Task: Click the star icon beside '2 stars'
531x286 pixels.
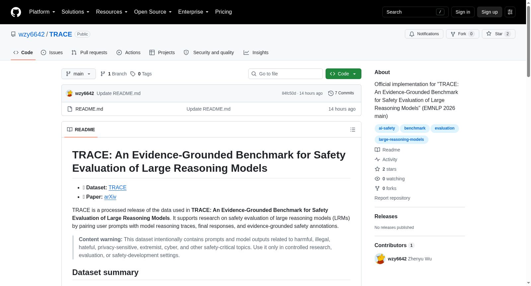Action: tap(377, 169)
